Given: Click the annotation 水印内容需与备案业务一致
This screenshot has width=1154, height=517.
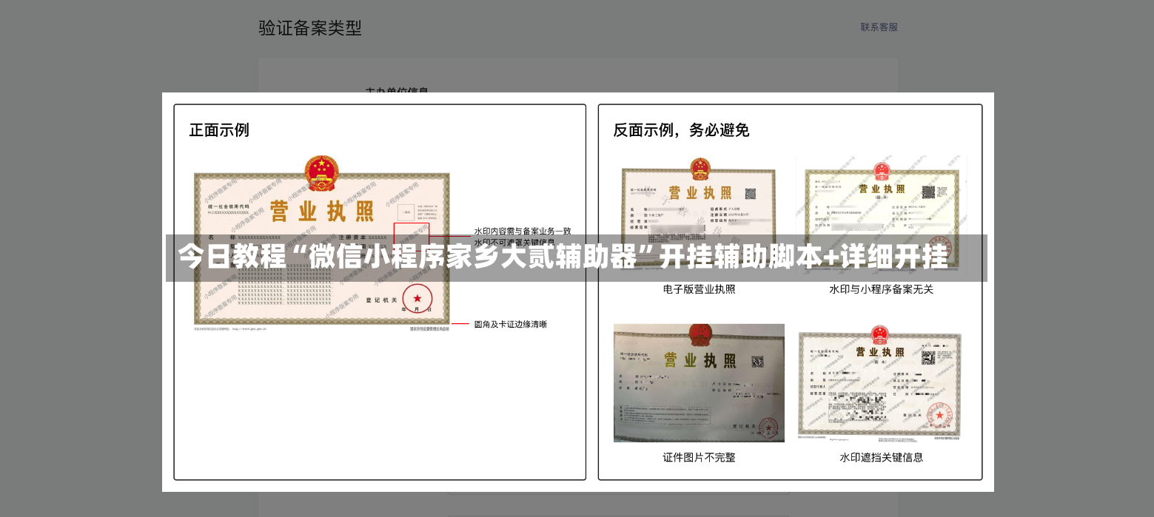Looking at the screenshot, I should tap(523, 231).
